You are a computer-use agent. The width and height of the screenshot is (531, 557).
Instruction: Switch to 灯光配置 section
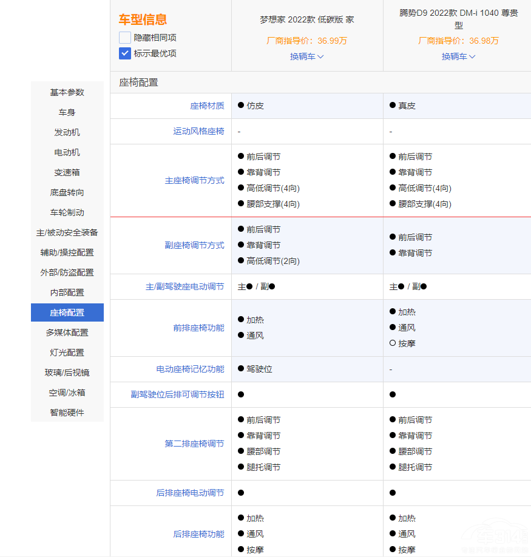67,353
